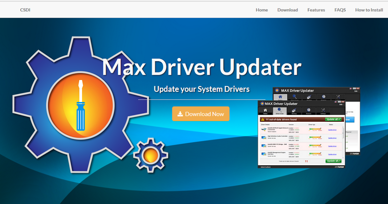The height and width of the screenshot is (204, 388).
Task: Click driver age bar for Audio Controller
Action: [315, 137]
